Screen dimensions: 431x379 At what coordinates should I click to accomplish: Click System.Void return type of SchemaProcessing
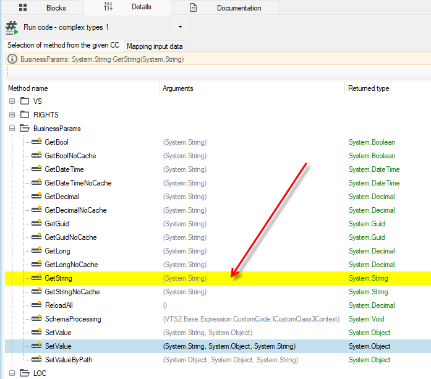pos(367,319)
